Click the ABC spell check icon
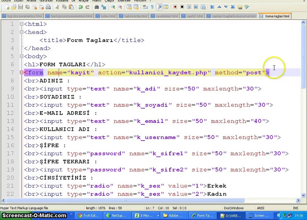Screen dimensions: 307x220 [247, 7]
